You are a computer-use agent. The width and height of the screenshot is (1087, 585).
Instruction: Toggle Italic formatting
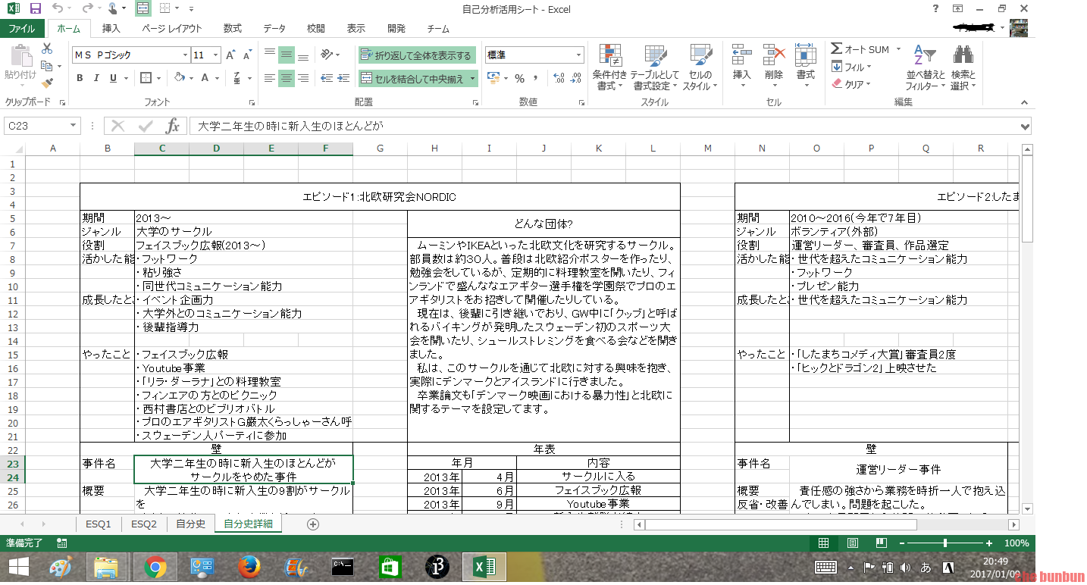[x=96, y=78]
